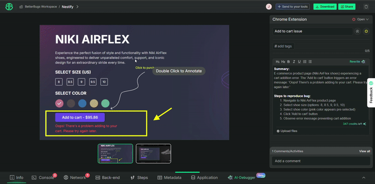
Task: Click NIKI AIRFLEX heading in screenshot
Action: click(92, 39)
